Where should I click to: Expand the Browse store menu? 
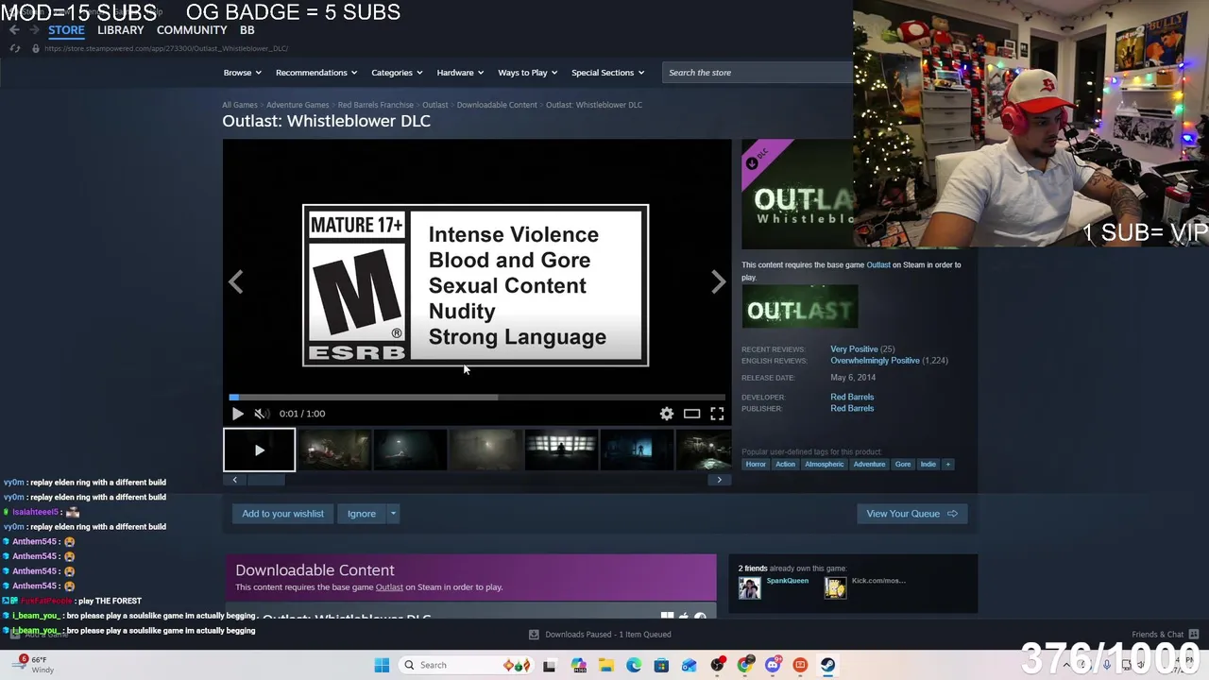pyautogui.click(x=243, y=73)
